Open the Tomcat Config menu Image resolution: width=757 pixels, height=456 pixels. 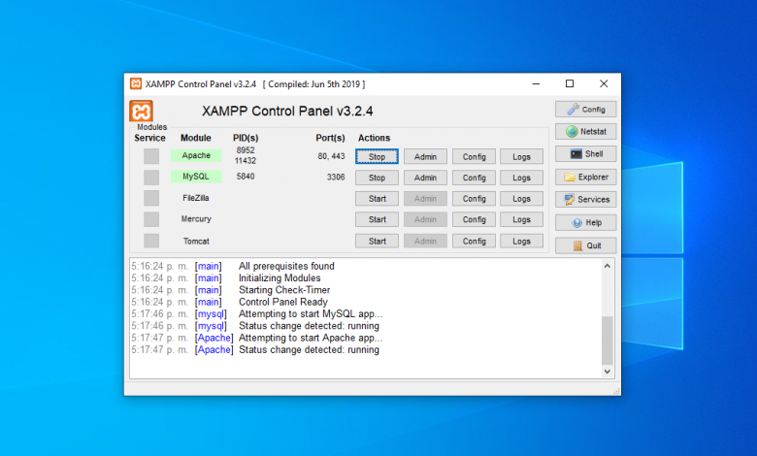pos(474,241)
